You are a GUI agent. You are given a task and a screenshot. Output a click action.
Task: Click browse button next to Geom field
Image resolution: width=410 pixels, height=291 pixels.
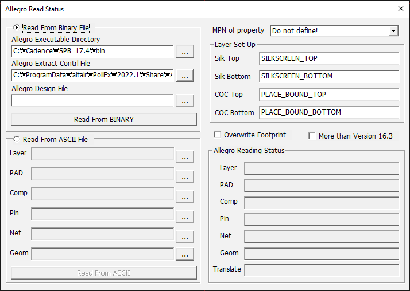184,254
